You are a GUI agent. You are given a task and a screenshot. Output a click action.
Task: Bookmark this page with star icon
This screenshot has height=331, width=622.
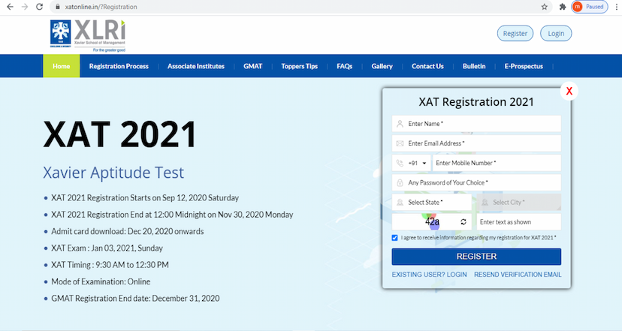pyautogui.click(x=544, y=7)
